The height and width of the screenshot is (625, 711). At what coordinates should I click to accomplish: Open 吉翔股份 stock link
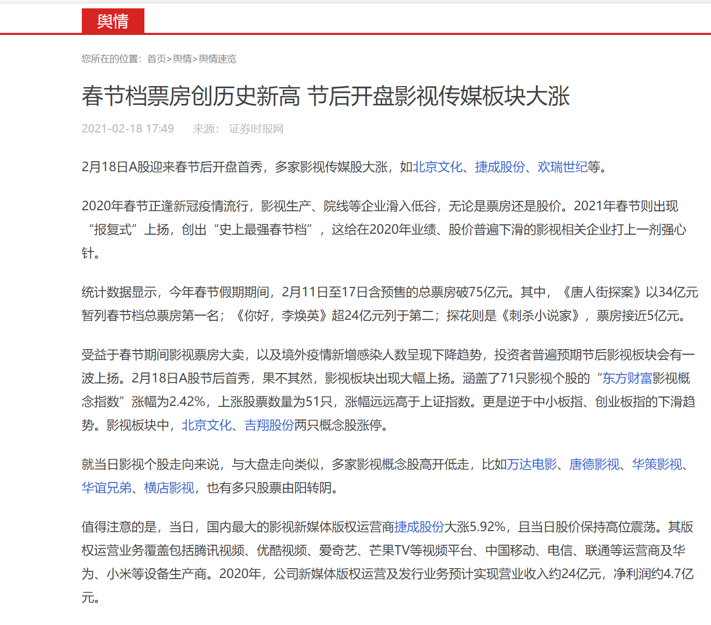tap(269, 425)
